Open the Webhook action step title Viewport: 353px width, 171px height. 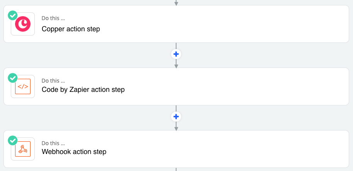pyautogui.click(x=74, y=152)
